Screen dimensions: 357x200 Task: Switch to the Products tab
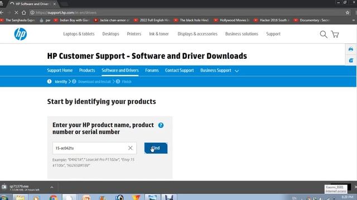pos(87,71)
